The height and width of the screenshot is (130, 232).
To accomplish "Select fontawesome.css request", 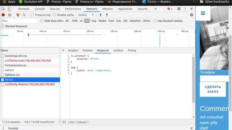I will click(x=30, y=65).
